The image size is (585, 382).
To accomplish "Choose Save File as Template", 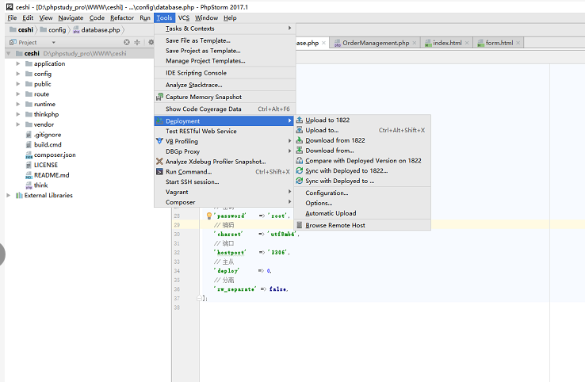I will [225, 40].
